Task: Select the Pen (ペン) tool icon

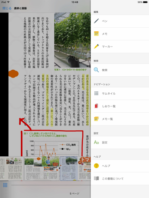Action: (96, 21)
